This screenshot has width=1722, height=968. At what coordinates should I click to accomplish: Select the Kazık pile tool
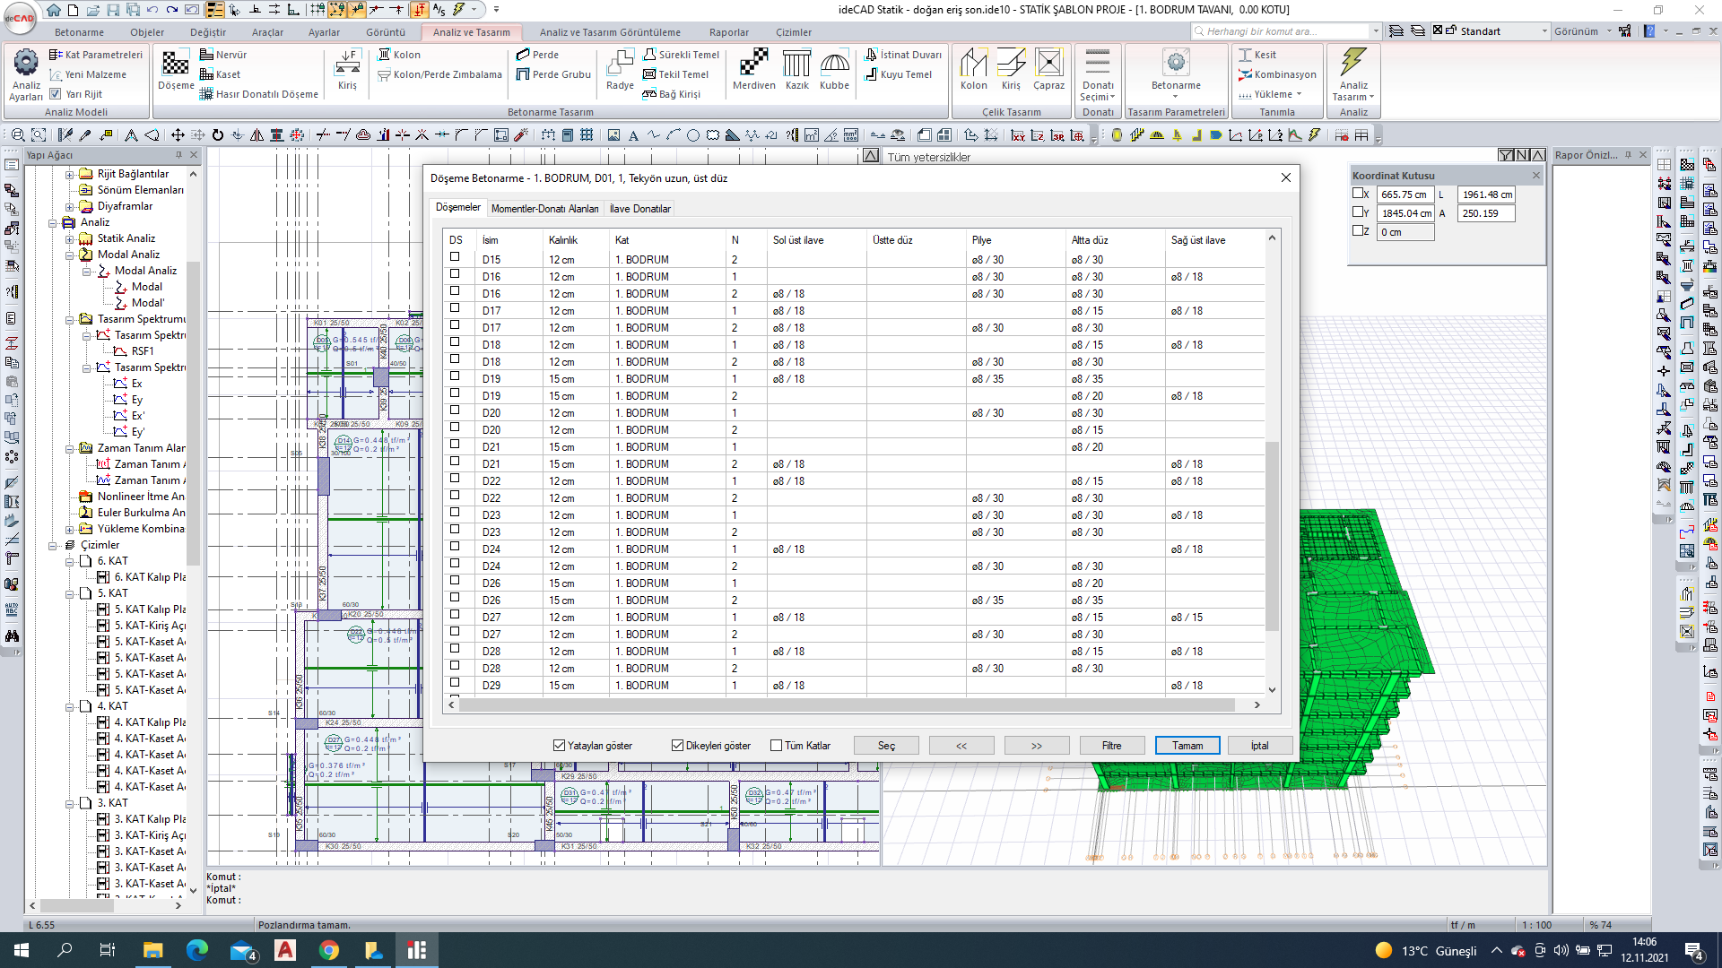pyautogui.click(x=796, y=69)
